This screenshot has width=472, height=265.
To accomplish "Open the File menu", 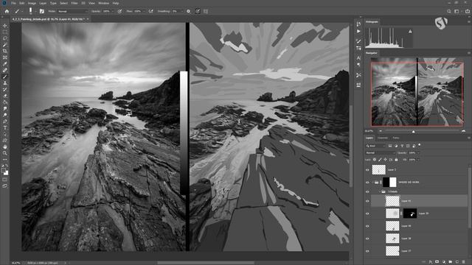I will tap(13, 3).
